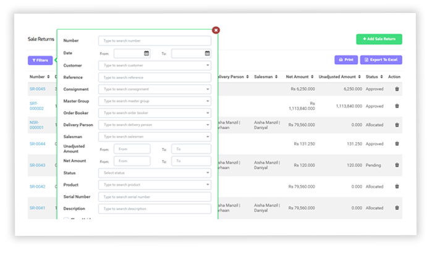Delete the Pending status row via trash icon
This screenshot has width=432, height=255.
click(397, 165)
